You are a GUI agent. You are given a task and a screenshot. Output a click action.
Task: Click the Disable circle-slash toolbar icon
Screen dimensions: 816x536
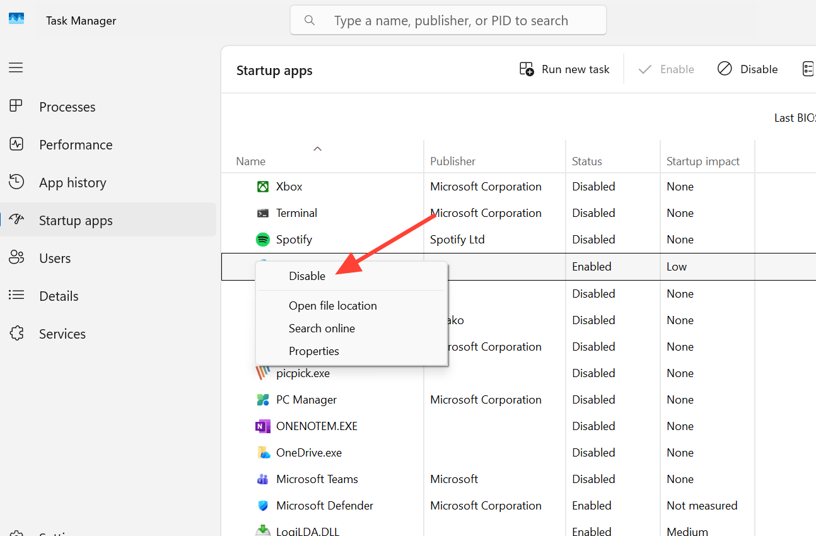pos(725,69)
